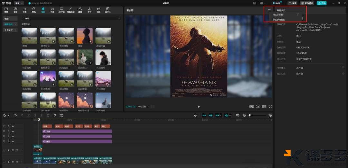This screenshot has height=168, width=348.
Task: Click the player focus frame icon
Action: coord(258,107)
